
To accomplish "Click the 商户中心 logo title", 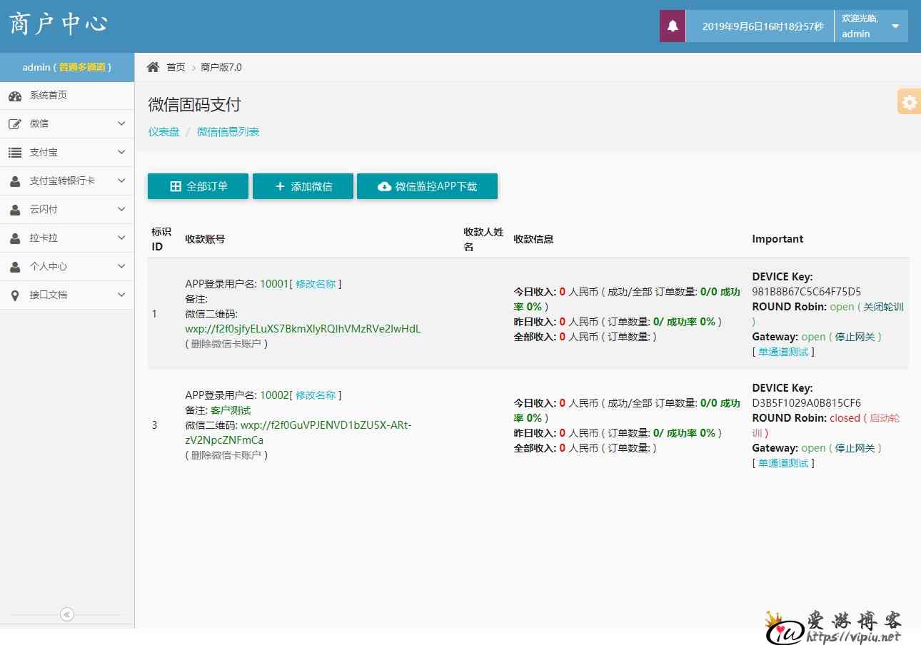I will point(59,24).
